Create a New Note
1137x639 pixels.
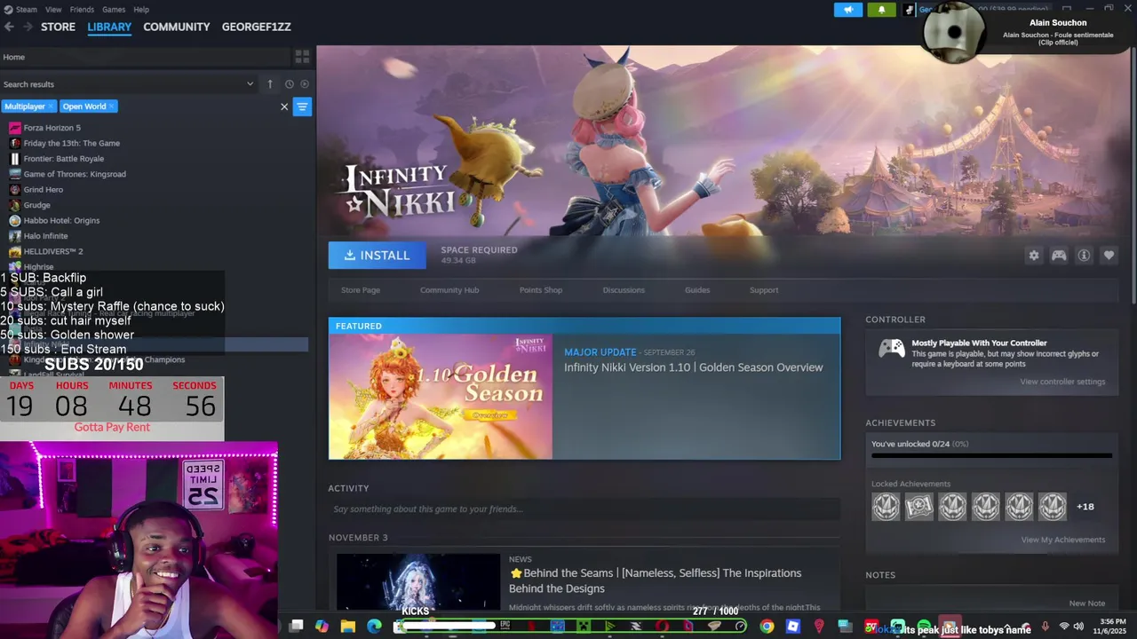pyautogui.click(x=1087, y=603)
